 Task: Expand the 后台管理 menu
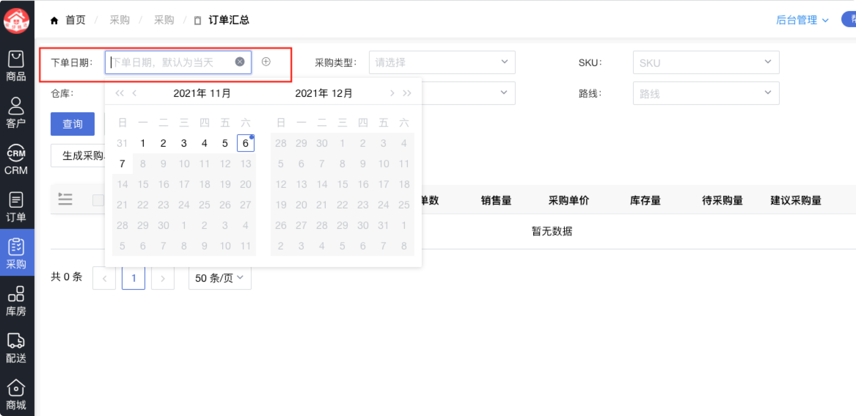point(802,20)
